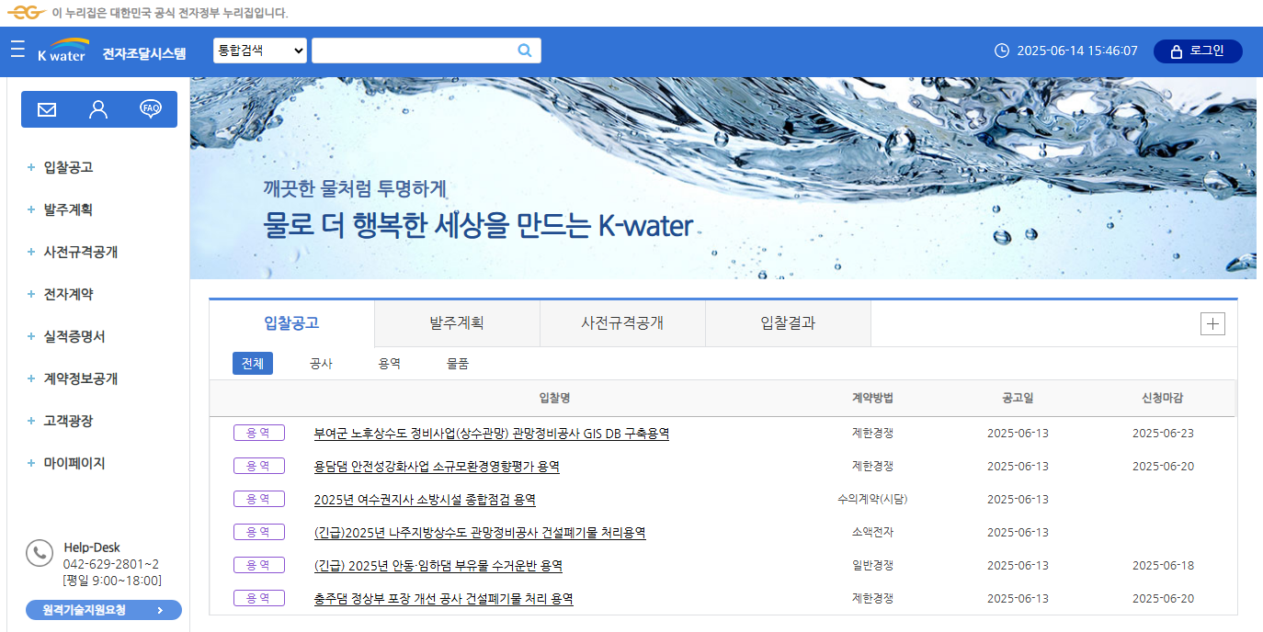Open 충주댐 정상부 포장 개선 공사 link

(444, 599)
